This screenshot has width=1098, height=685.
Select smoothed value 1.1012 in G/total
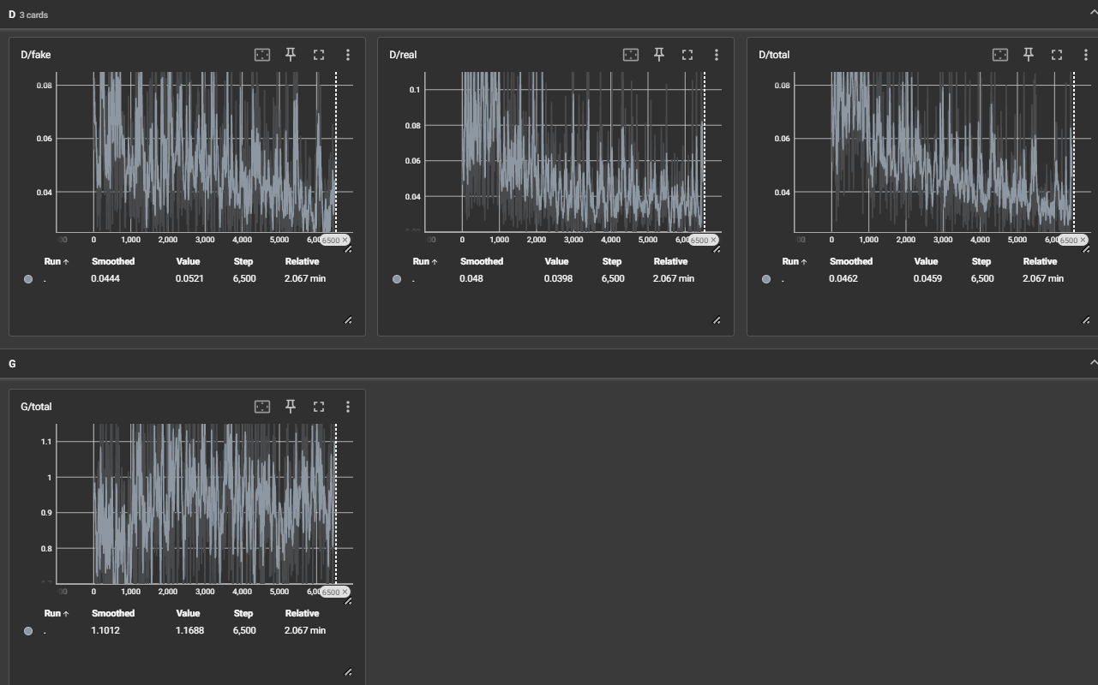[105, 630]
